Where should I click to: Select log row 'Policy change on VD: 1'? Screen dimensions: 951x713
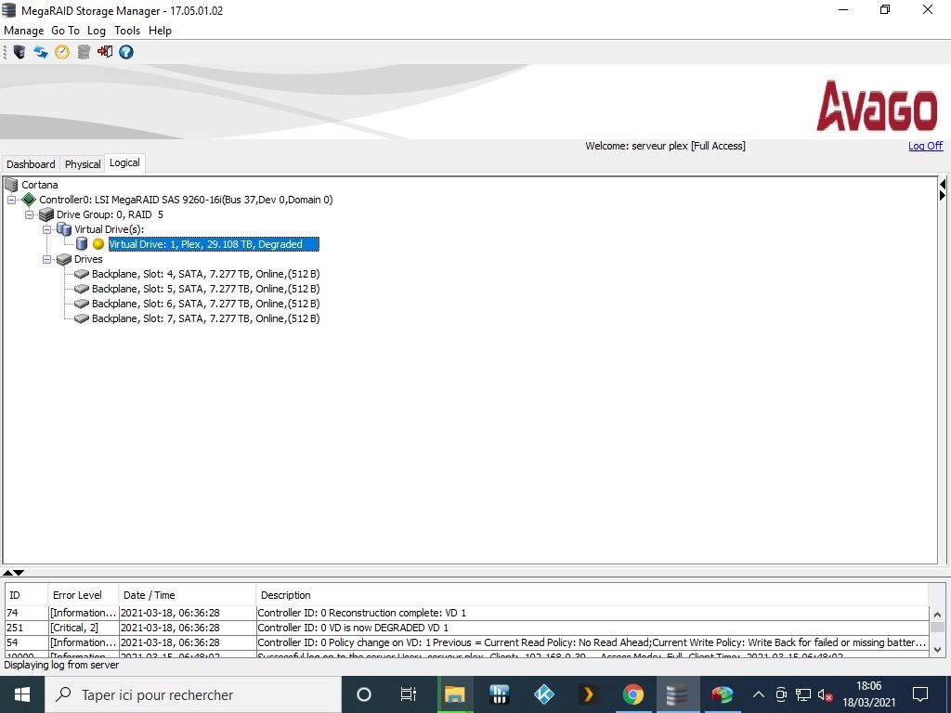point(467,642)
